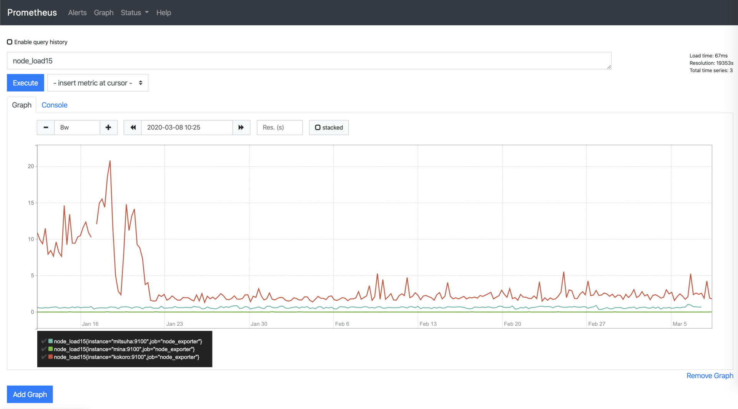Step forward with the fast-forward icon
This screenshot has height=409, width=738.
[x=241, y=127]
